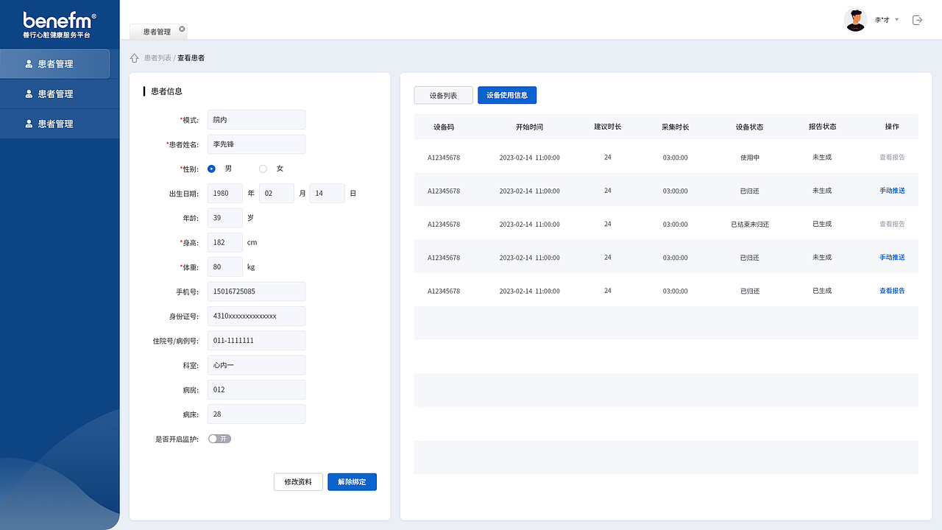Click the birth day field 14
The width and height of the screenshot is (942, 530).
click(x=327, y=194)
